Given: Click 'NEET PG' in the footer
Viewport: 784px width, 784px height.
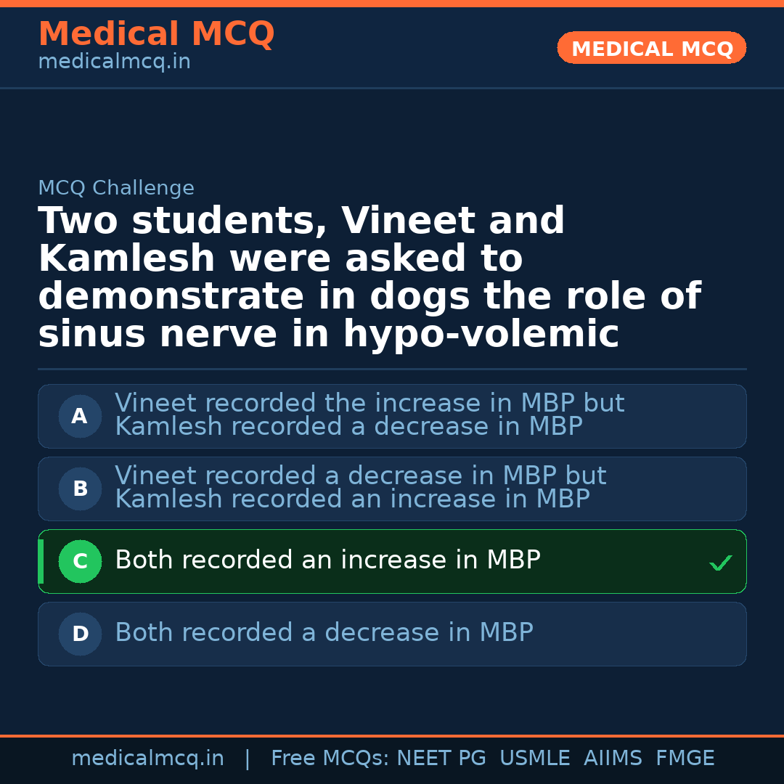Looking at the screenshot, I should [441, 759].
